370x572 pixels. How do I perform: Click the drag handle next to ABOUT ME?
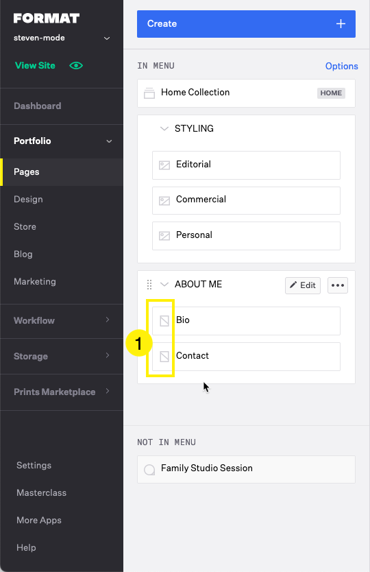[x=149, y=285]
